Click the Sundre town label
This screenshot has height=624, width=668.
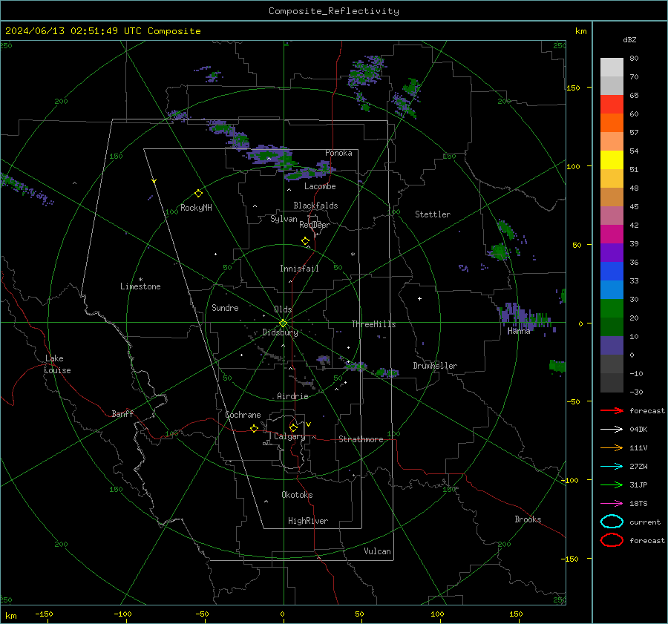coord(225,307)
